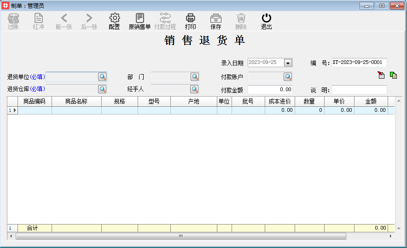This screenshot has width=407, height=248.
Task: Open lookup for 部门 field
Action: [195, 77]
